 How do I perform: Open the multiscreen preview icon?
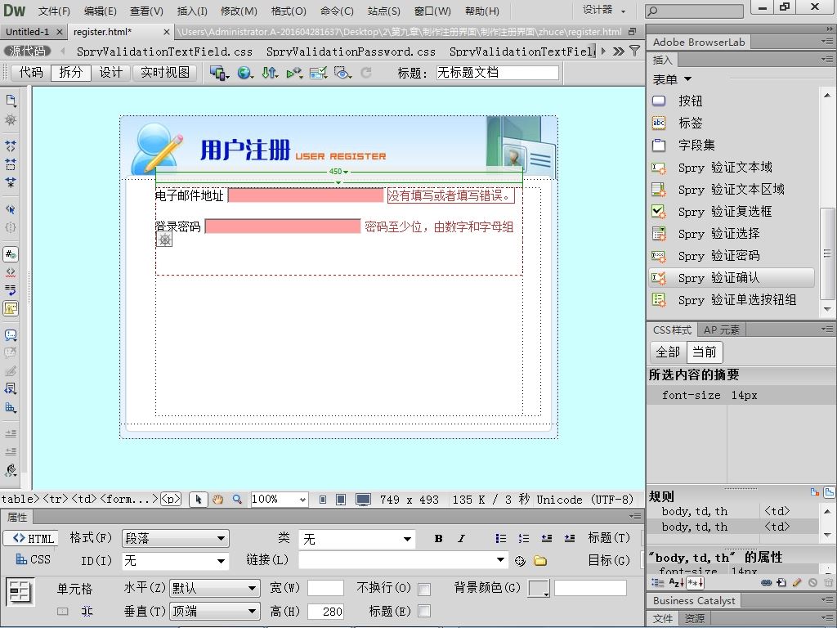[x=219, y=73]
